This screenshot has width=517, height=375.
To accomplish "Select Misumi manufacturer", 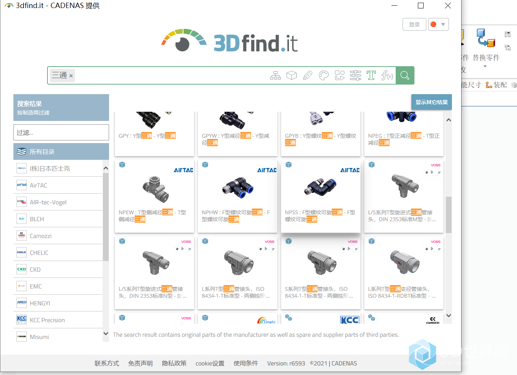I will pyautogui.click(x=58, y=336).
